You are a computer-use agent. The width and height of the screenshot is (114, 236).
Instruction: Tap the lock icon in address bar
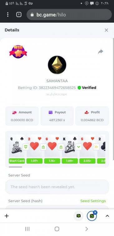pyautogui.click(x=32, y=14)
